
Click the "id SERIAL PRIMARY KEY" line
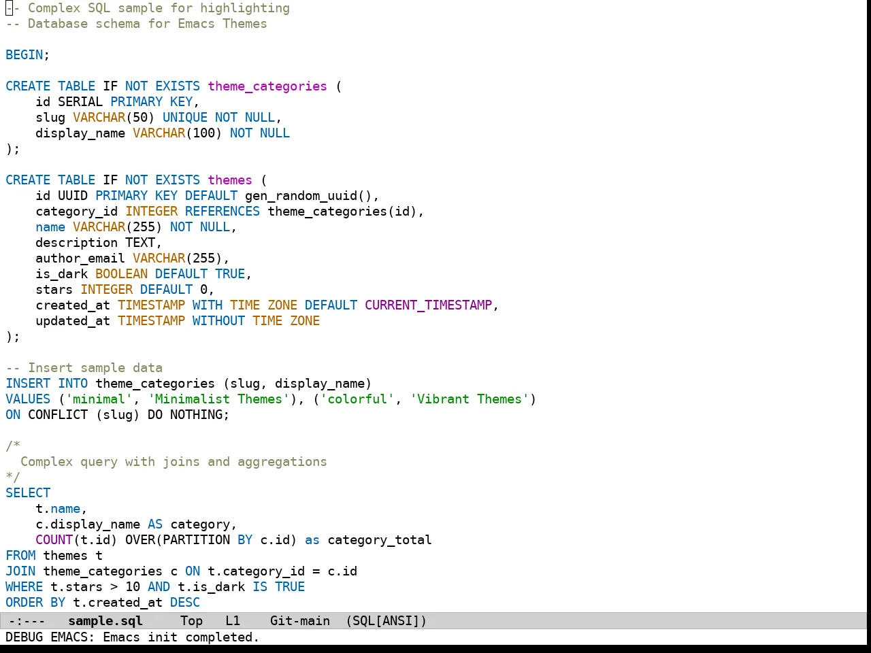coord(117,101)
